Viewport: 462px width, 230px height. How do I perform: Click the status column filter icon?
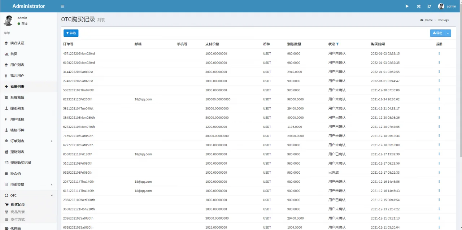[x=337, y=44]
